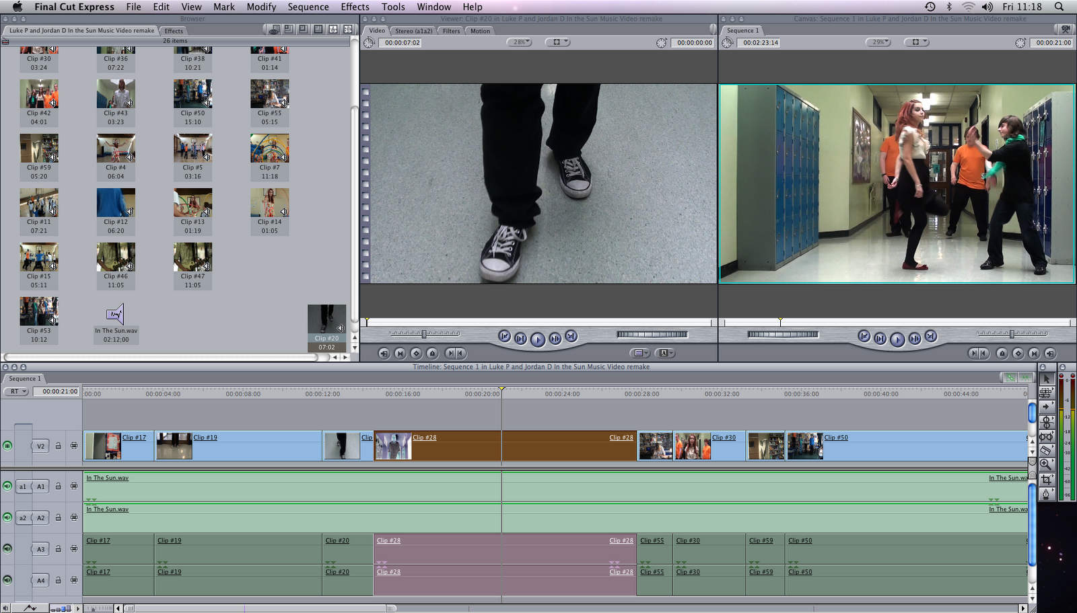Open the RT dropdown in the Timeline
The height and width of the screenshot is (613, 1077).
pos(15,391)
